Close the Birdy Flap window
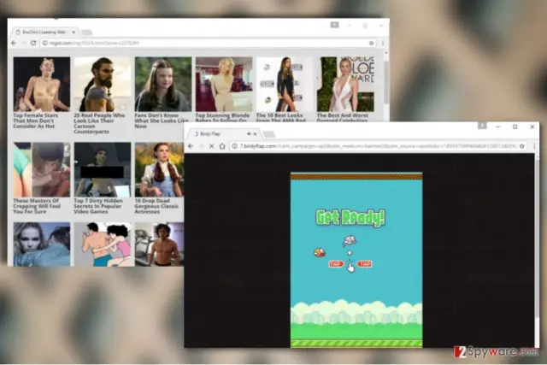The height and width of the screenshot is (365, 547). click(532, 127)
